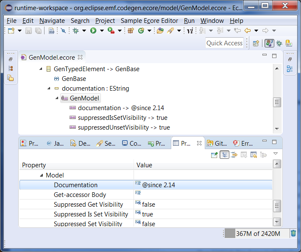Switch to the Git perspective icon
The width and height of the screenshot is (301, 252).
[x=289, y=43]
